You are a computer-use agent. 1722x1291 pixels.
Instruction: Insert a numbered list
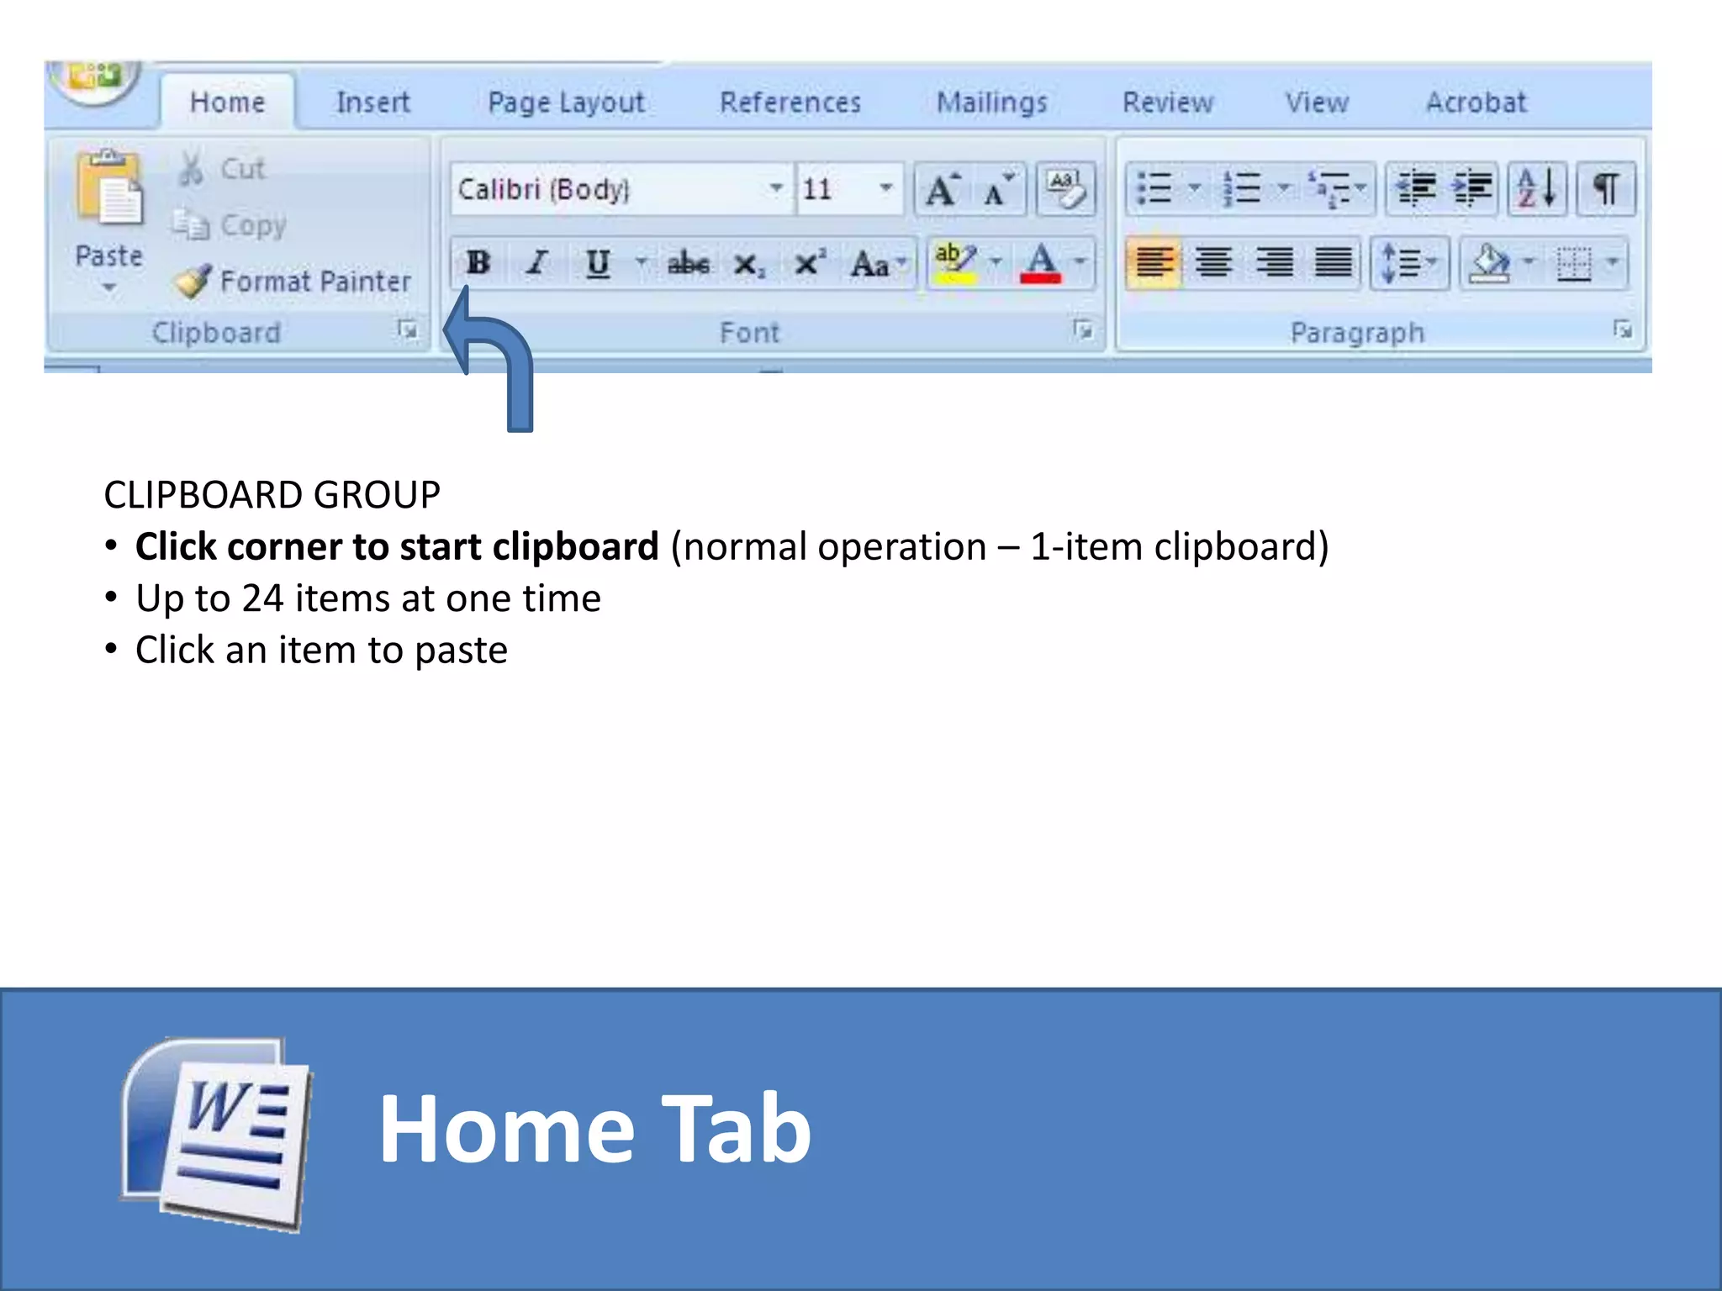(x=1242, y=188)
